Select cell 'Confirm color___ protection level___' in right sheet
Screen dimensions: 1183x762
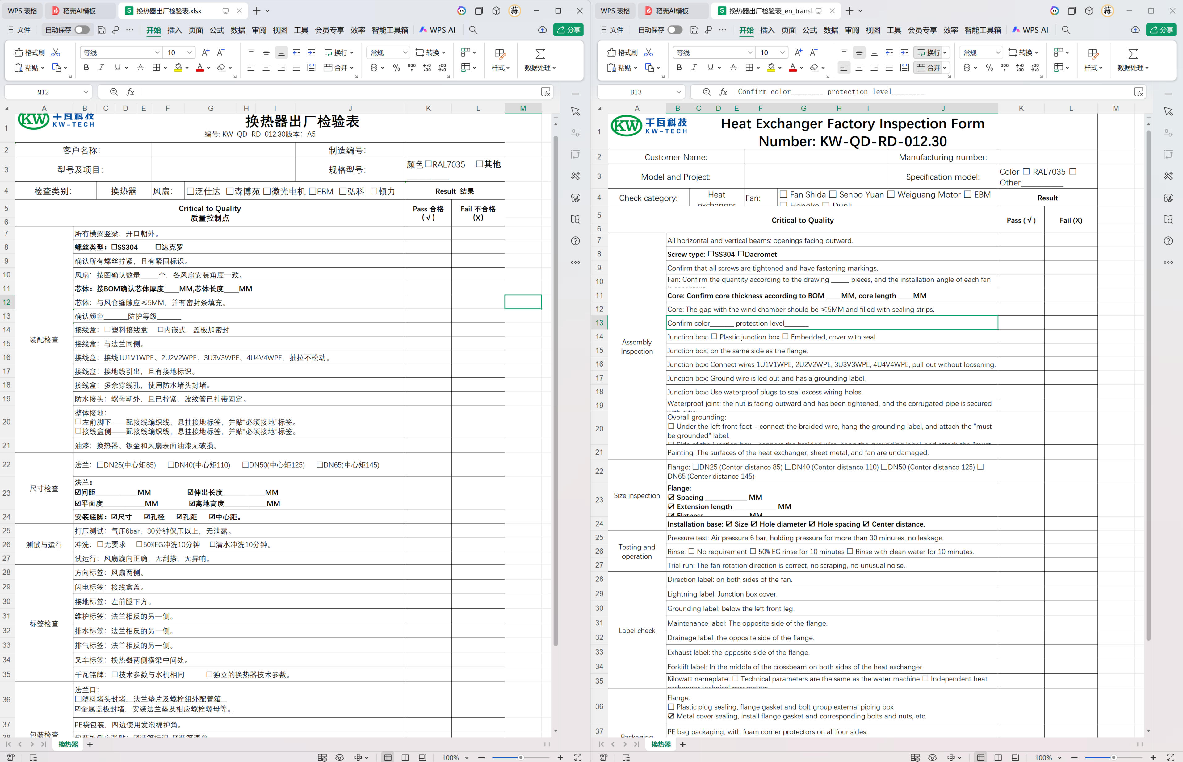832,323
